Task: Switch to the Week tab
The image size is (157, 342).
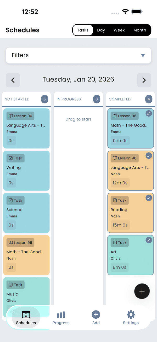Action: 119,30
